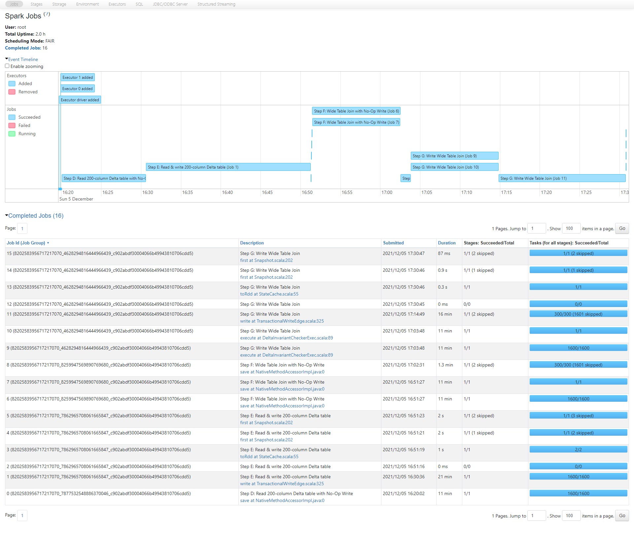This screenshot has height=534, width=634.
Task: Enable zooming checkbox
Action: tap(7, 66)
